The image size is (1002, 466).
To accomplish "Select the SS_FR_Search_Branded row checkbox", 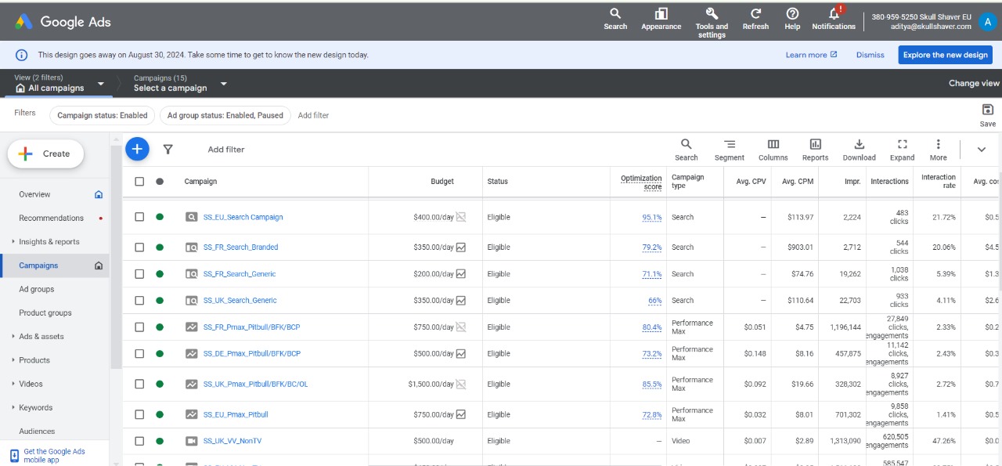I will coord(139,247).
